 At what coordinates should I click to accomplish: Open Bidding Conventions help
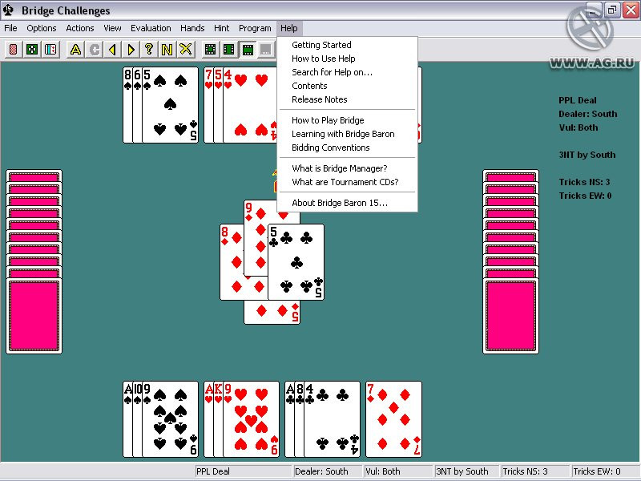click(x=347, y=148)
